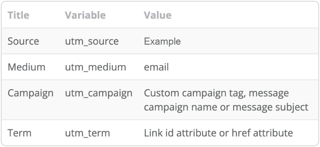The height and width of the screenshot is (147, 320).
Task: Select the email value cell
Action: coord(156,67)
